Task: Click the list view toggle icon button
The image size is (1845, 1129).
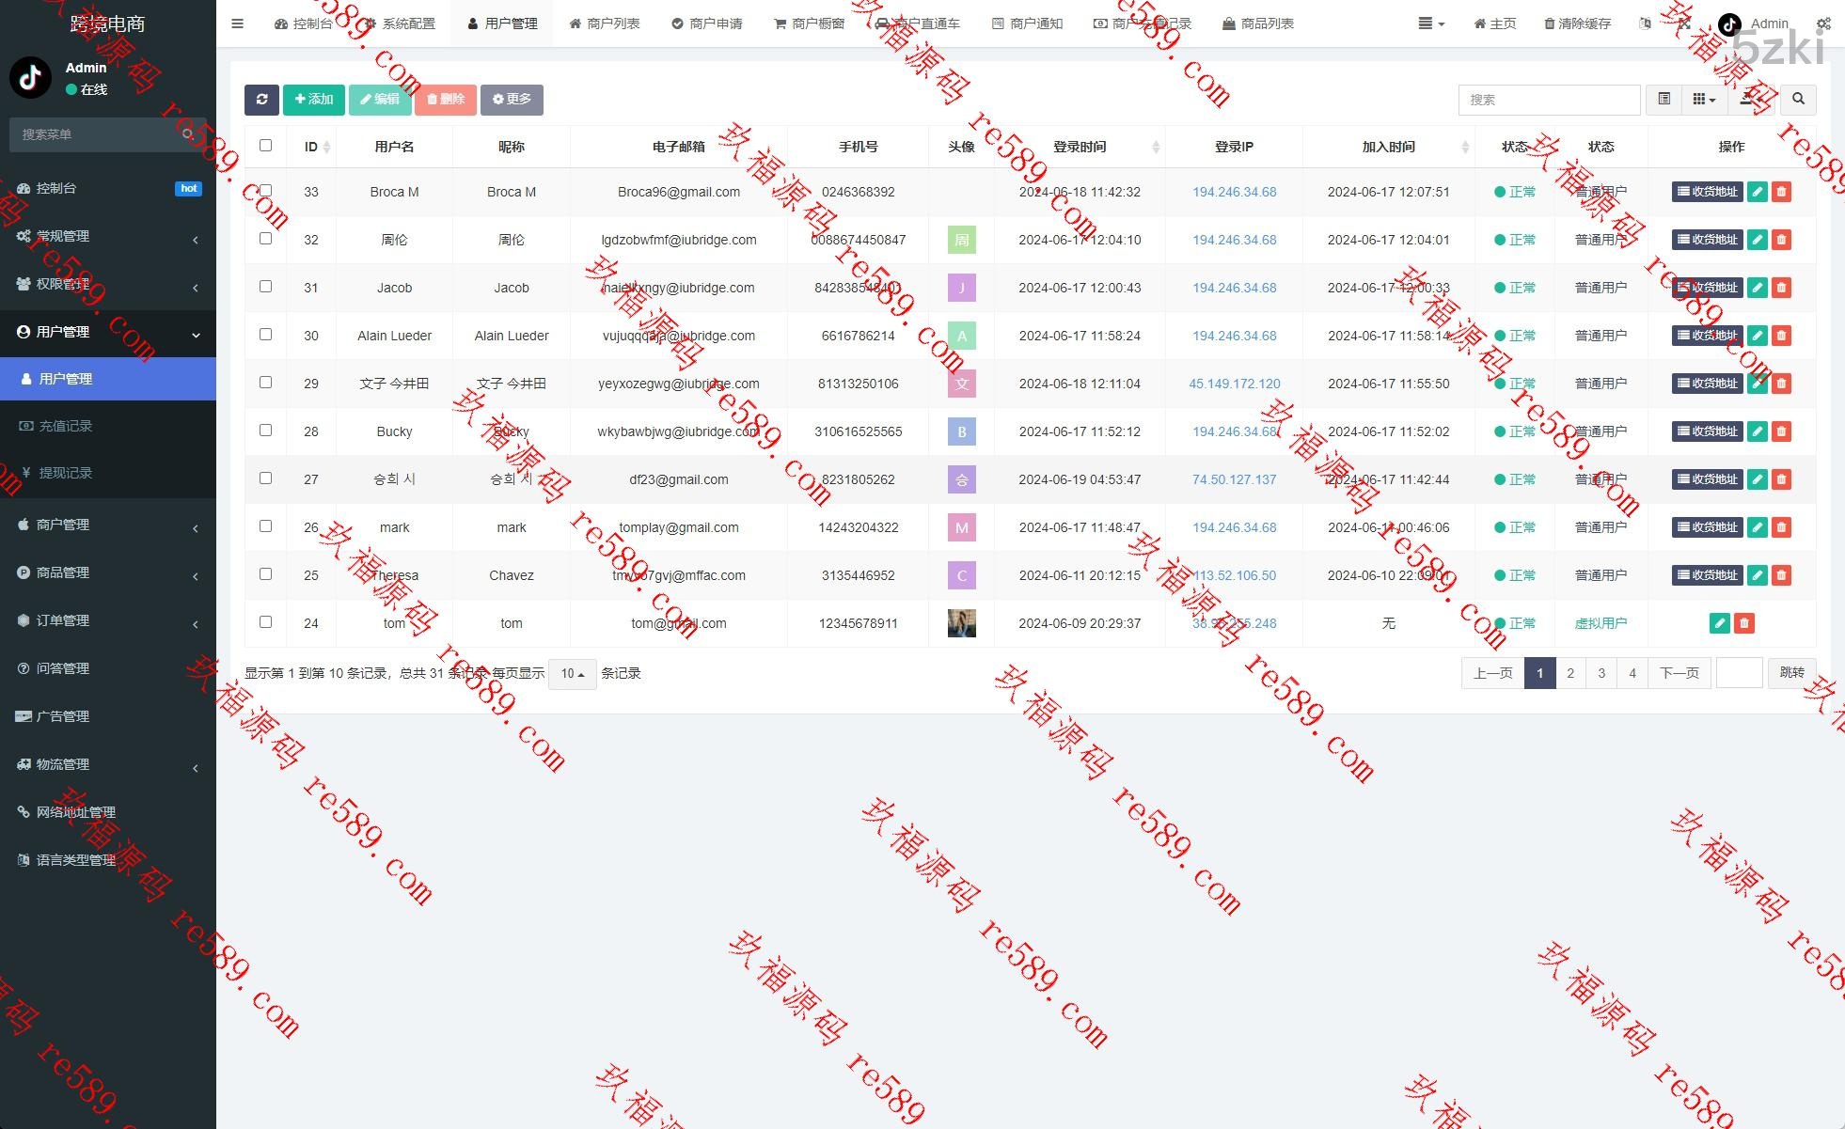Action: click(x=1664, y=100)
